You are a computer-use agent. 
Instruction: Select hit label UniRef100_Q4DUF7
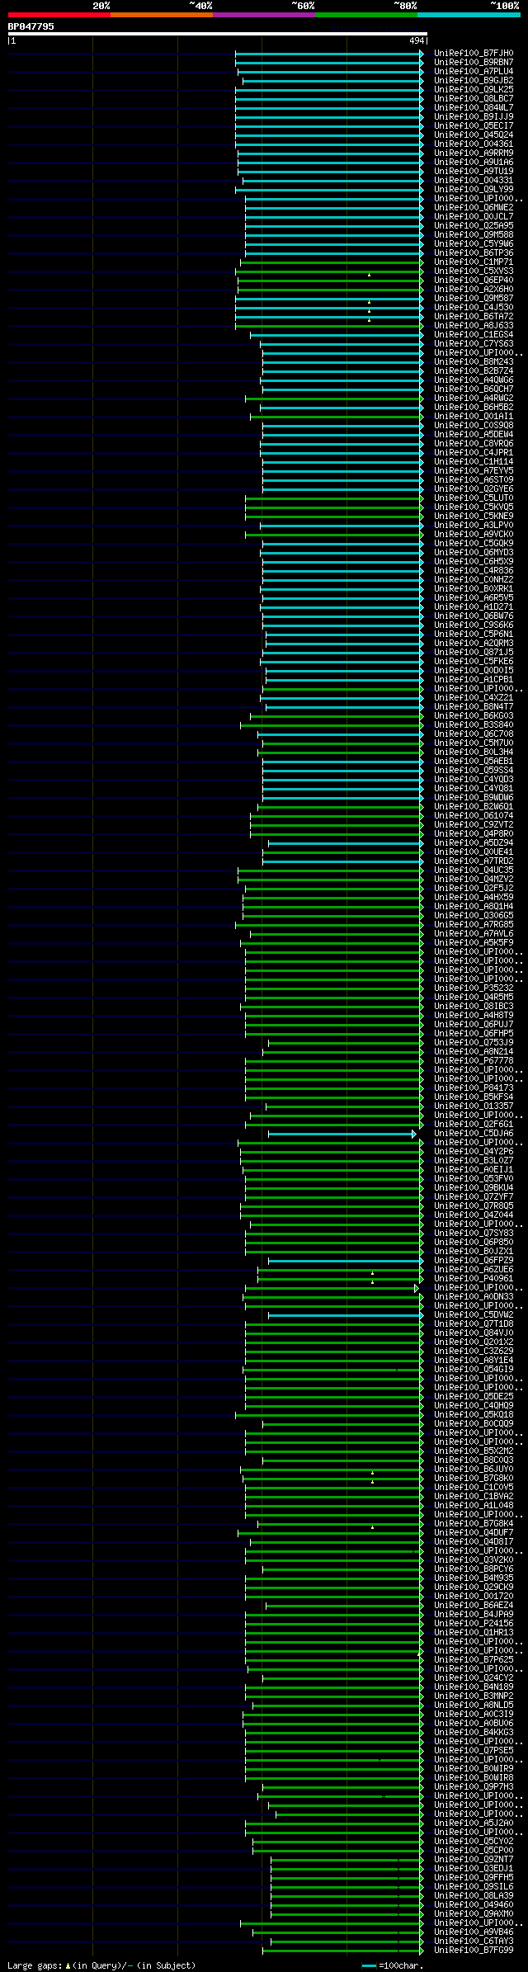(474, 1533)
